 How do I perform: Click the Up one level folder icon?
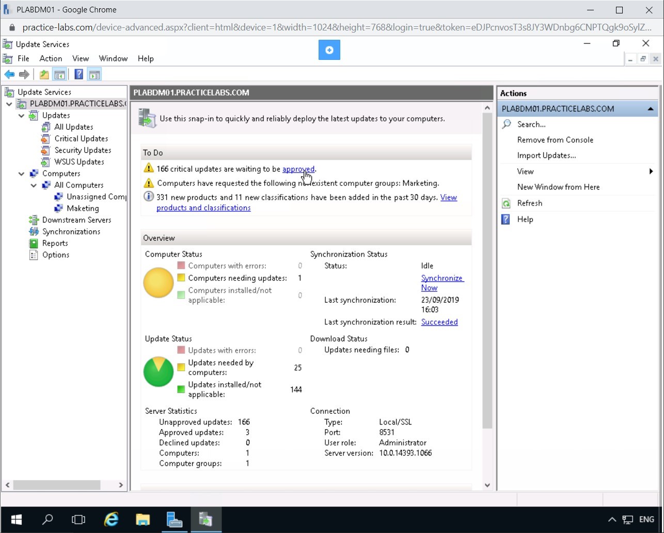(44, 75)
